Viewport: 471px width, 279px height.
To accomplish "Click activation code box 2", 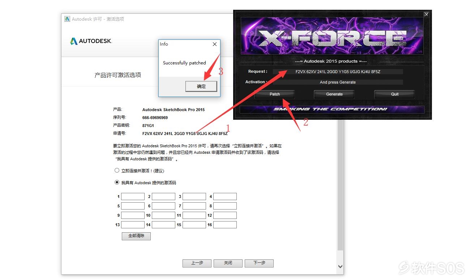I will (x=163, y=196).
